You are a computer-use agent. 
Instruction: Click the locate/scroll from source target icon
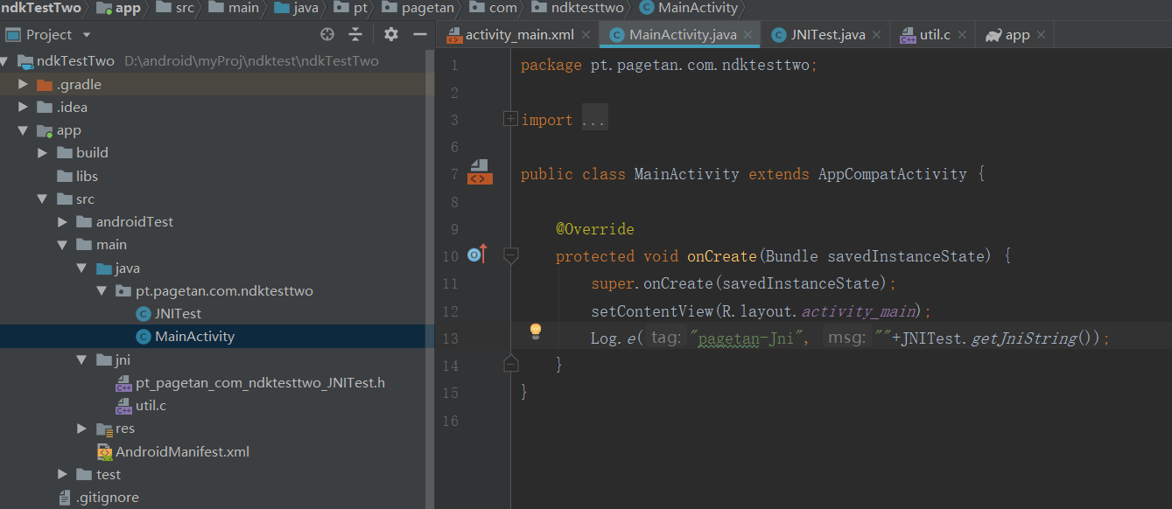327,34
